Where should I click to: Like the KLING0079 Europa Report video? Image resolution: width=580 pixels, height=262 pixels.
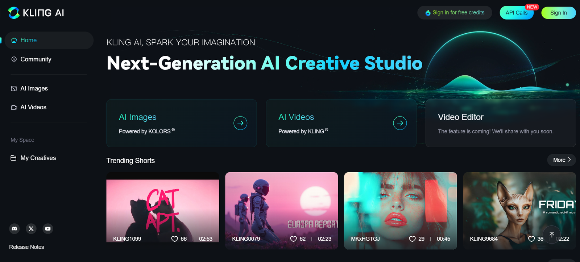[x=294, y=239]
